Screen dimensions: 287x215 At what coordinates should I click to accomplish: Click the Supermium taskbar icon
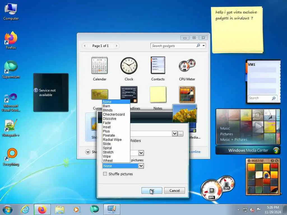(94, 209)
